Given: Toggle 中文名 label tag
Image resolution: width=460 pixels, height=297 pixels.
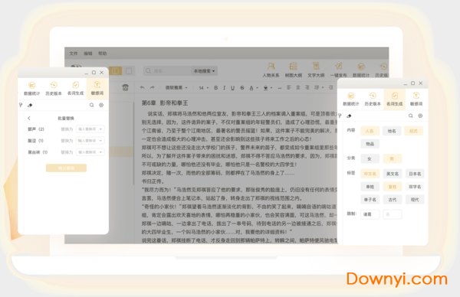Looking at the screenshot, I should point(370,174).
